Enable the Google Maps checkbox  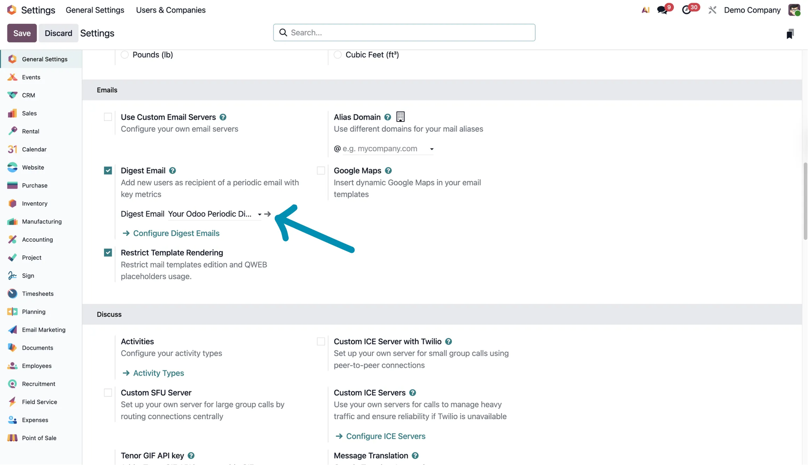point(321,170)
